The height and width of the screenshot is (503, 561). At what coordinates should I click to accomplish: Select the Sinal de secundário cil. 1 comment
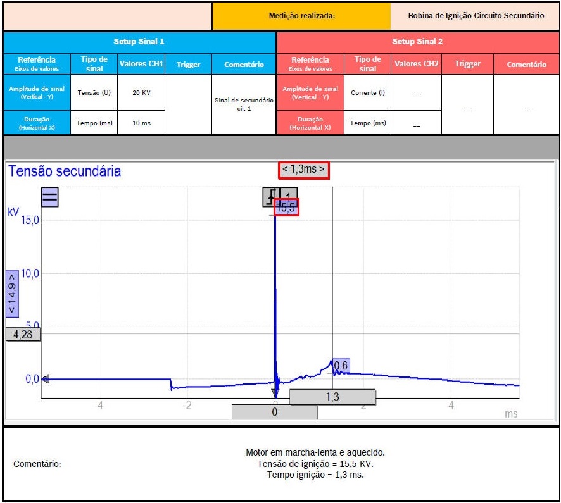point(244,104)
